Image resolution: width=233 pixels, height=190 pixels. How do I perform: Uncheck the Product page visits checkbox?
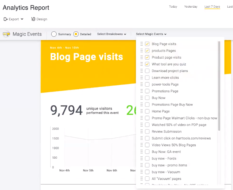pyautogui.click(x=147, y=57)
